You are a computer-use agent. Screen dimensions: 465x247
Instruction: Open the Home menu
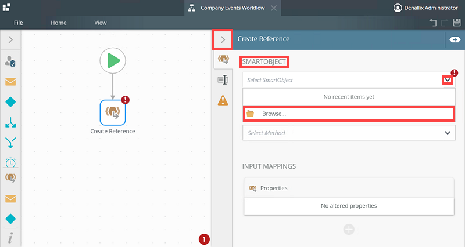click(59, 23)
